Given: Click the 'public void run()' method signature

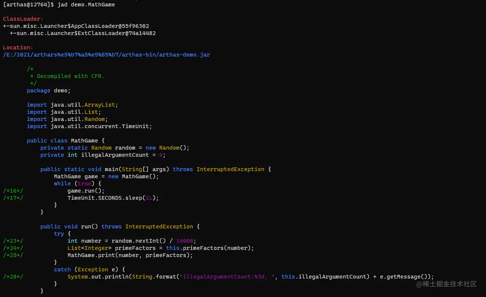Looking at the screenshot, I should click(120, 227).
